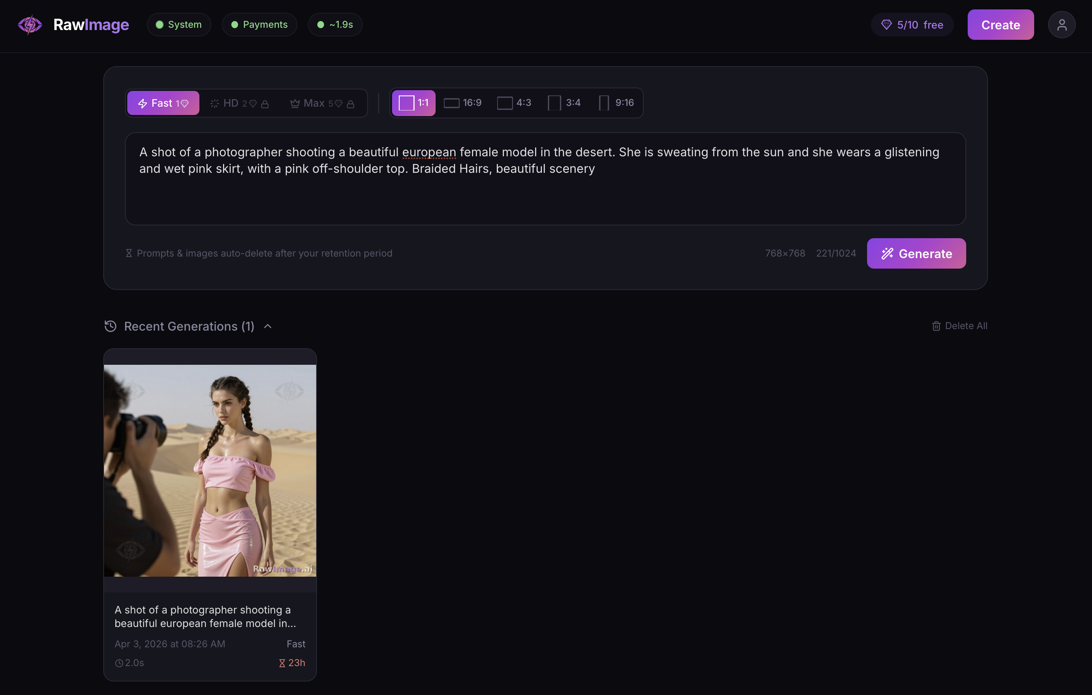Select the 1:1 square ratio

point(413,103)
